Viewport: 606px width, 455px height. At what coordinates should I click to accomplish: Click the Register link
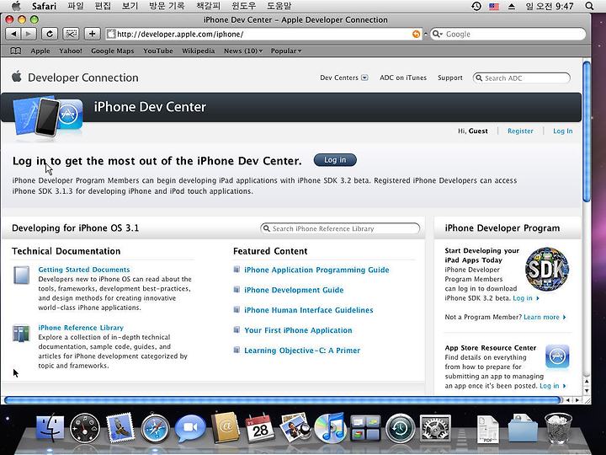[520, 131]
